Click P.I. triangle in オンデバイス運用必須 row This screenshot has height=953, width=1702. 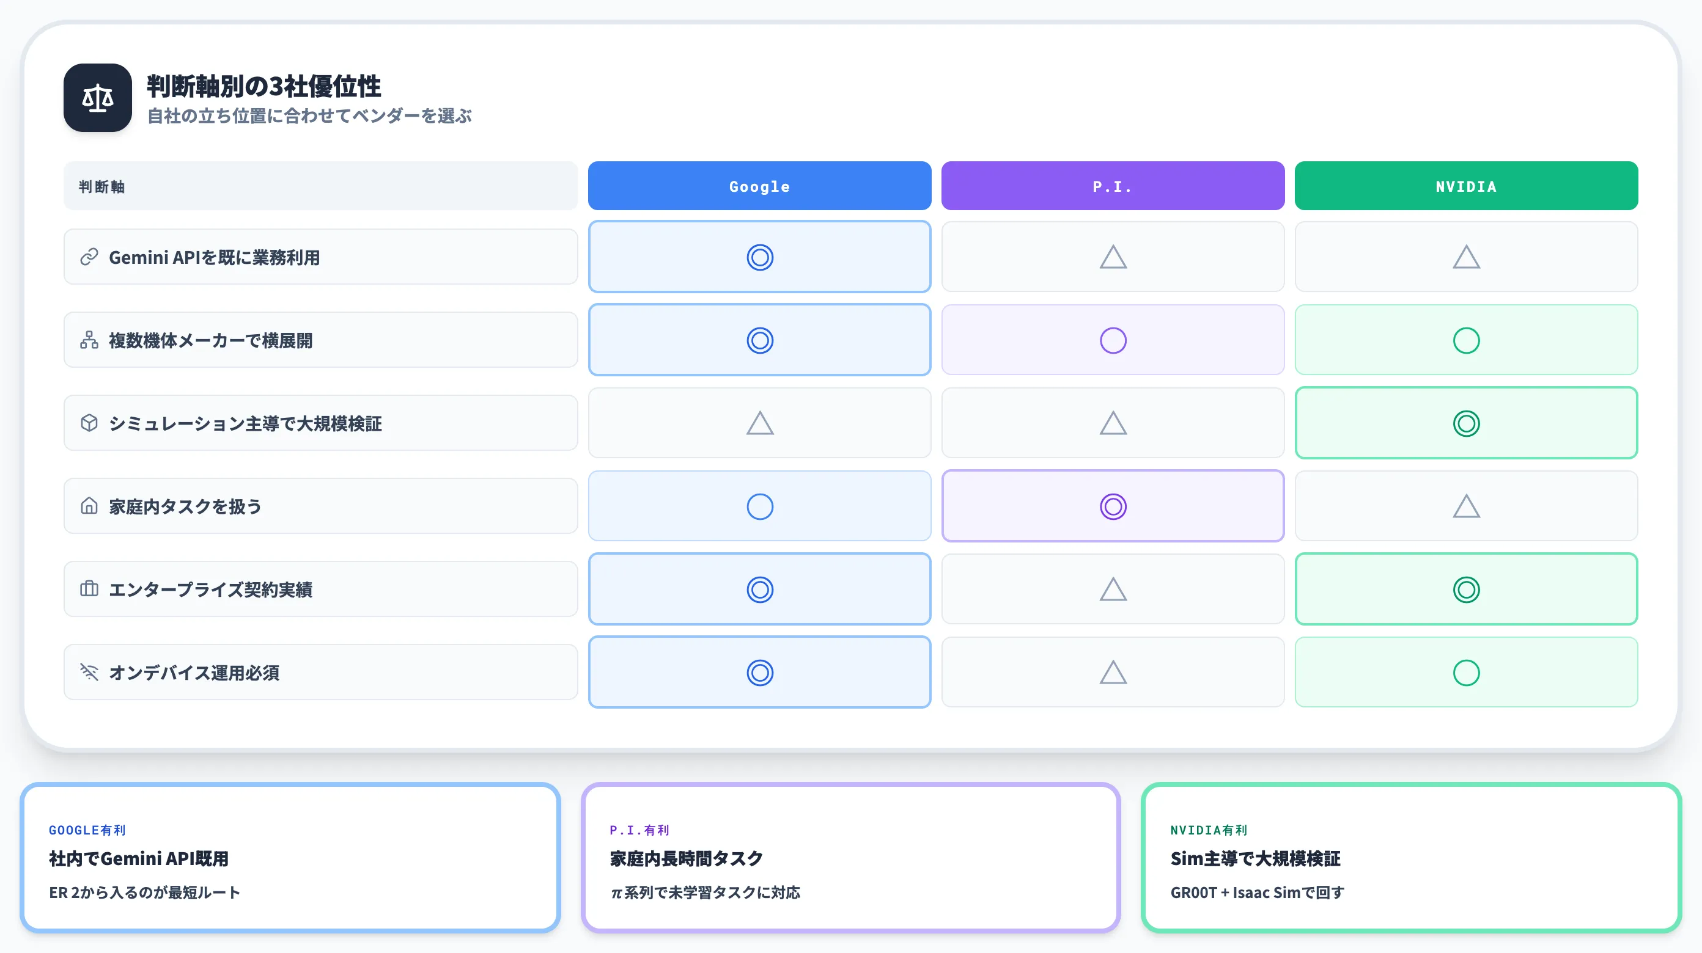pyautogui.click(x=1113, y=673)
